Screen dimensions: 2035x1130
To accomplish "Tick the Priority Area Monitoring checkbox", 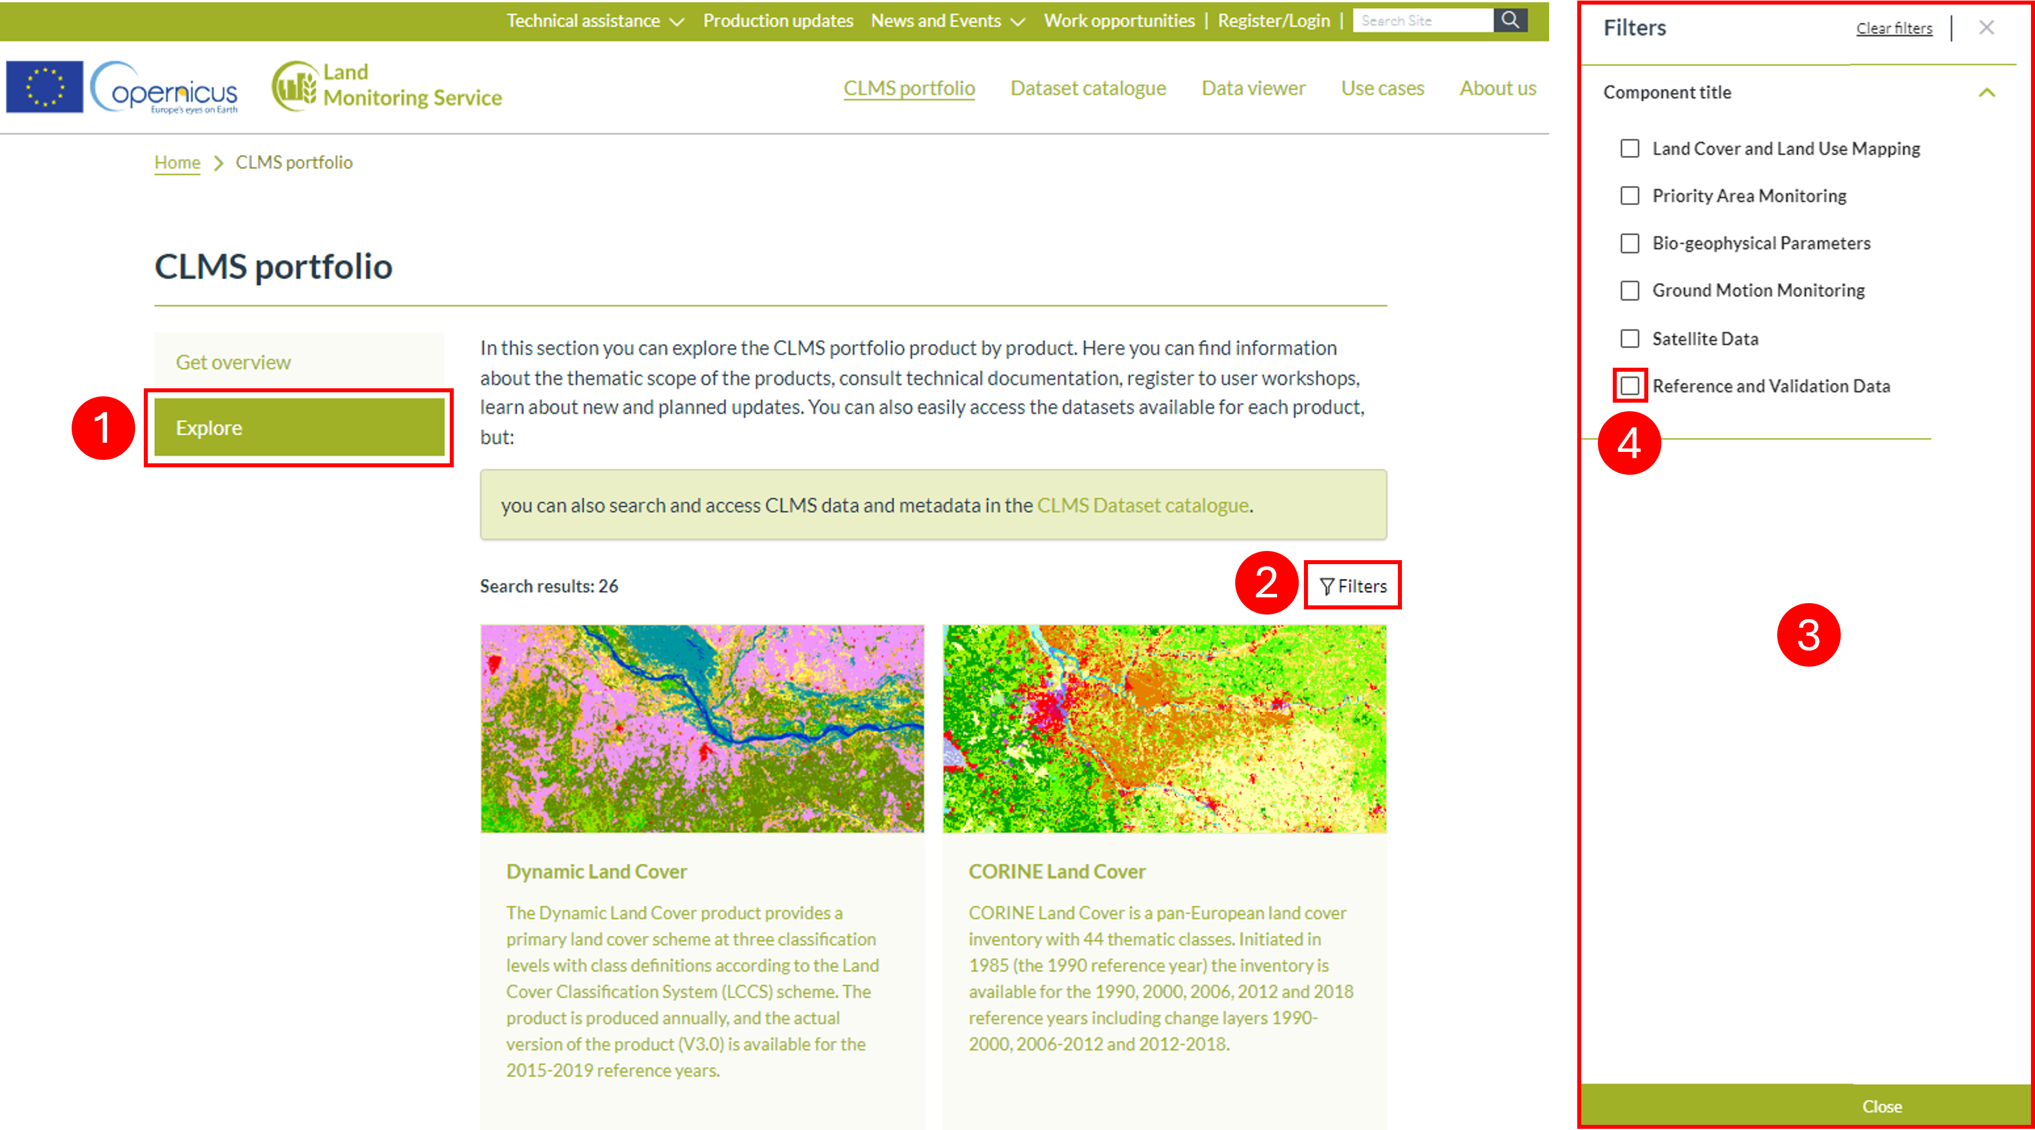I will [x=1630, y=196].
